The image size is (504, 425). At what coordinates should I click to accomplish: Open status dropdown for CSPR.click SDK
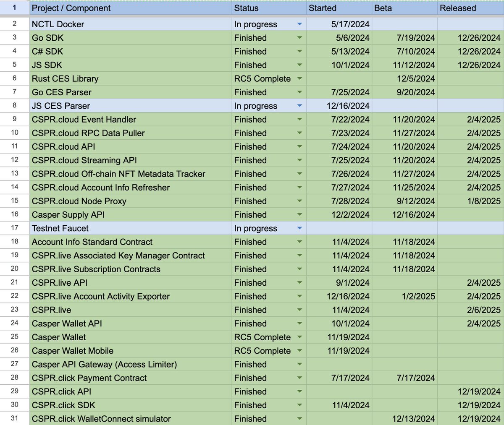pos(299,405)
